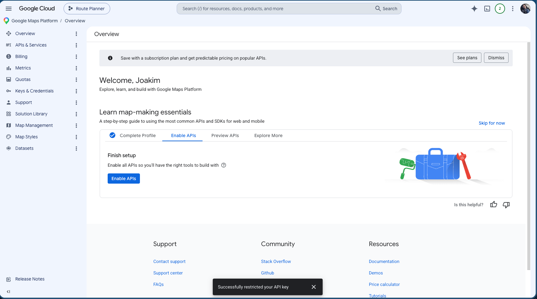Click the Google Maps Platform pin logo

[x=6, y=21]
